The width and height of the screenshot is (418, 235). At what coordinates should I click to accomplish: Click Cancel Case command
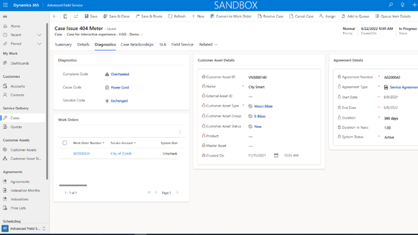click(x=302, y=16)
